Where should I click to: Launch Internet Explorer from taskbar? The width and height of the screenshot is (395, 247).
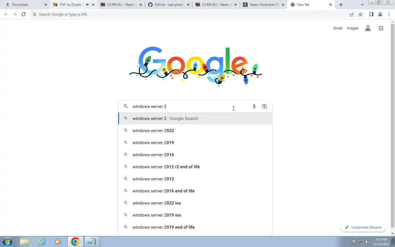[41, 242]
